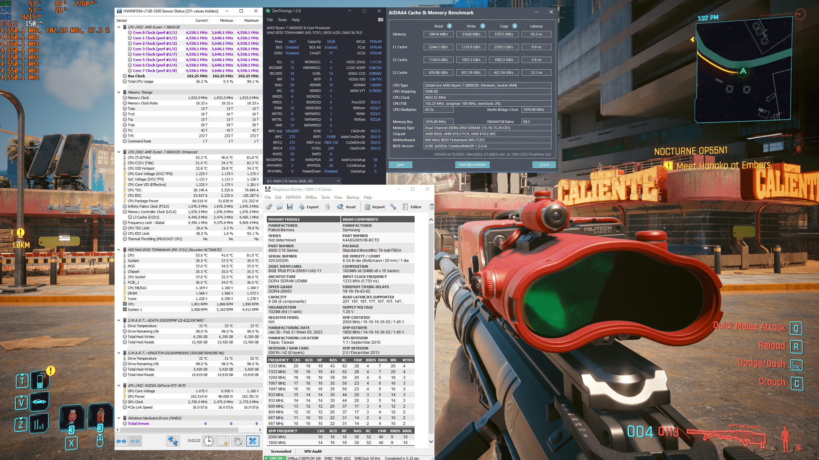This screenshot has width=819, height=460.
Task: Click Thaiphoon Burner open folder icon
Action: pyautogui.click(x=279, y=207)
